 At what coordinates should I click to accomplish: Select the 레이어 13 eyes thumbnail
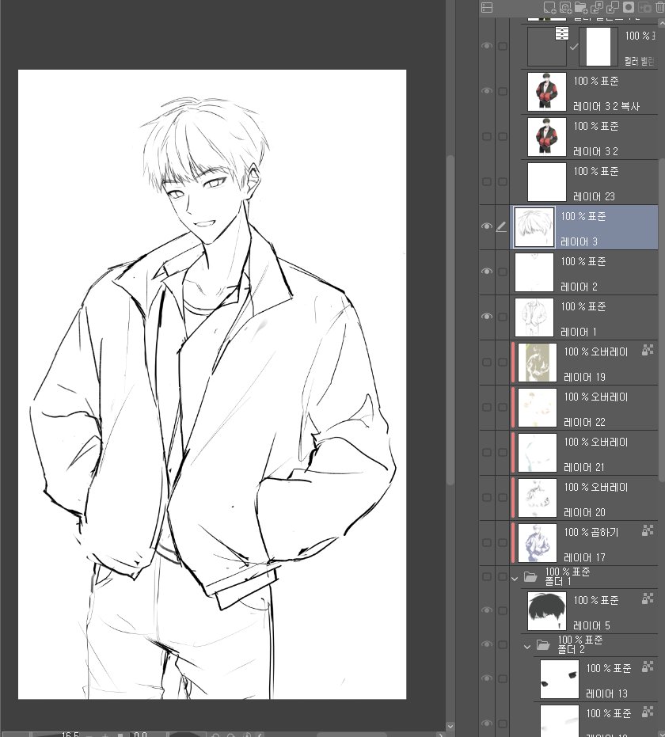click(559, 678)
